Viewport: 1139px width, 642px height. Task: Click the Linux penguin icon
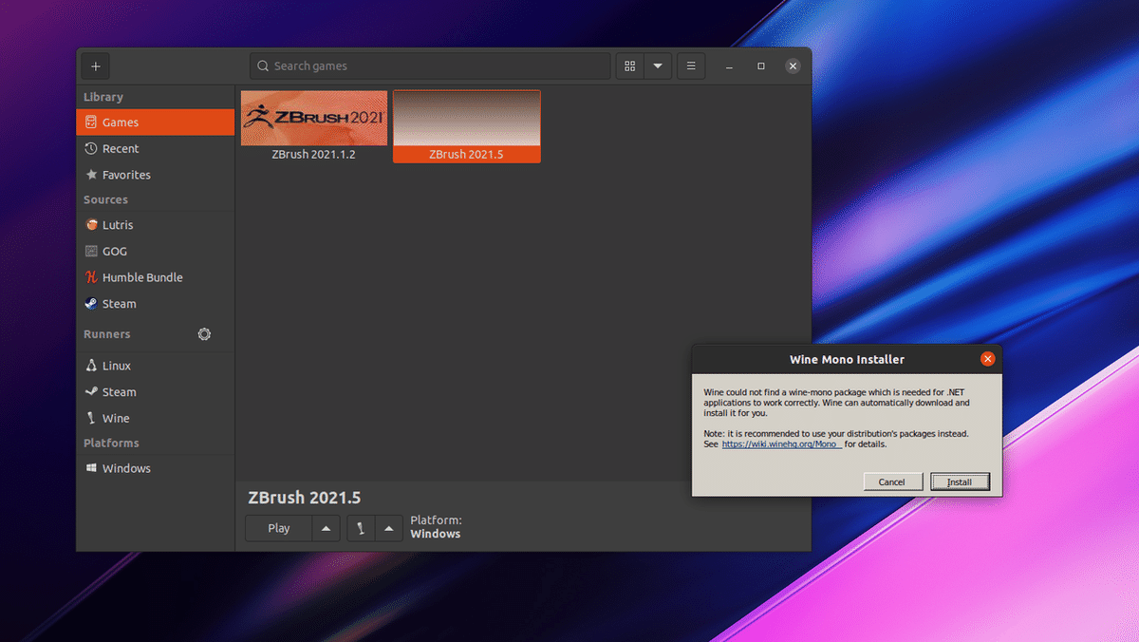tap(91, 366)
